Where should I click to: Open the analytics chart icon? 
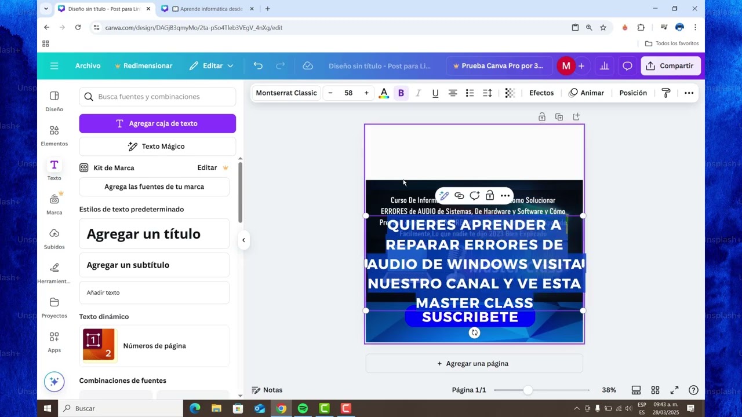[x=605, y=66]
